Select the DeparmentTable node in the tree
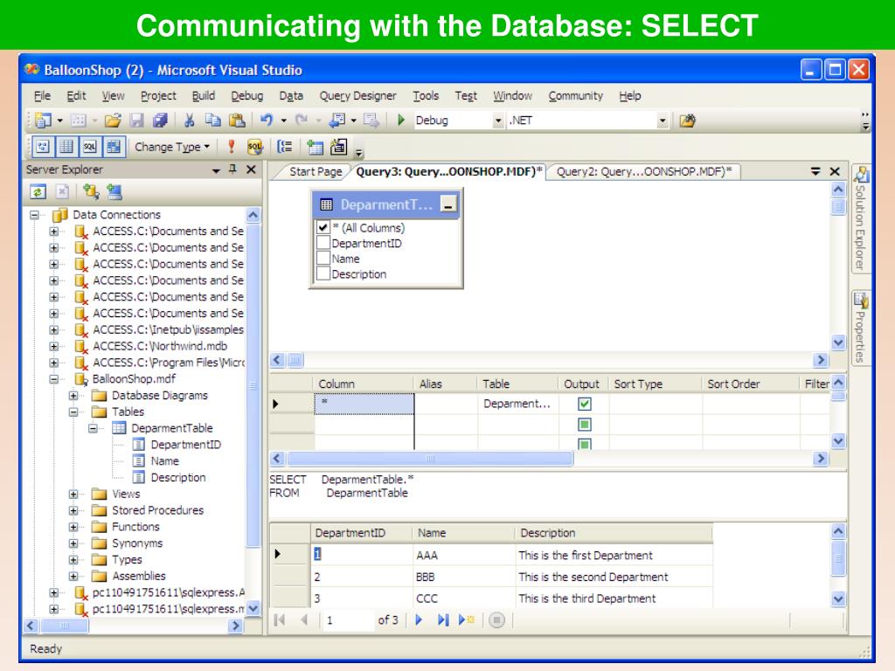Screen dimensions: 895x671 (172, 428)
